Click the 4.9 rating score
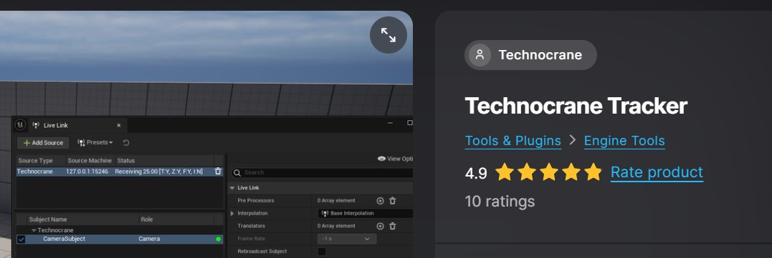Screen dimensions: 772x258 click(476, 173)
